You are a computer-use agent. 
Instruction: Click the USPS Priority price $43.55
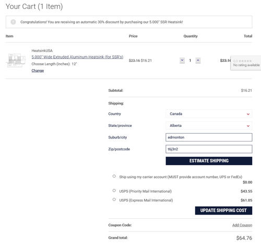pos(246,191)
